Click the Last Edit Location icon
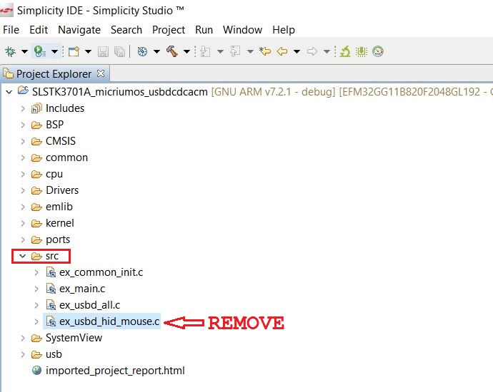The width and height of the screenshot is (493, 392). click(x=265, y=51)
